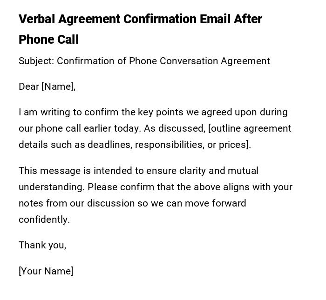This screenshot has height=300, width=326.
Task: Click the "[Name]" placeholder
Action: point(59,87)
